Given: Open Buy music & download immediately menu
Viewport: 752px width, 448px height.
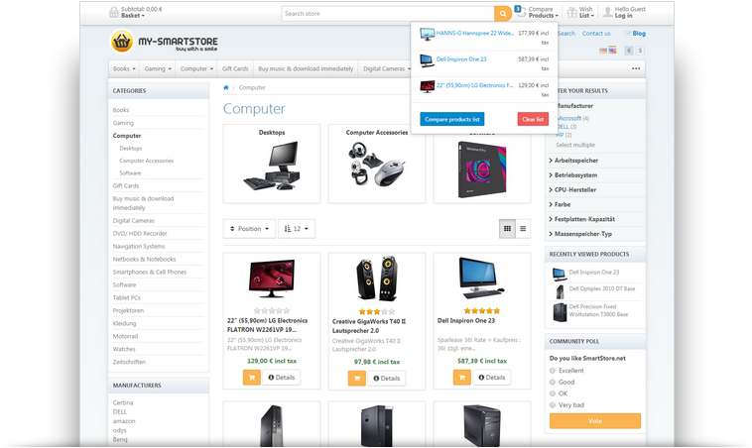Looking at the screenshot, I should (306, 68).
